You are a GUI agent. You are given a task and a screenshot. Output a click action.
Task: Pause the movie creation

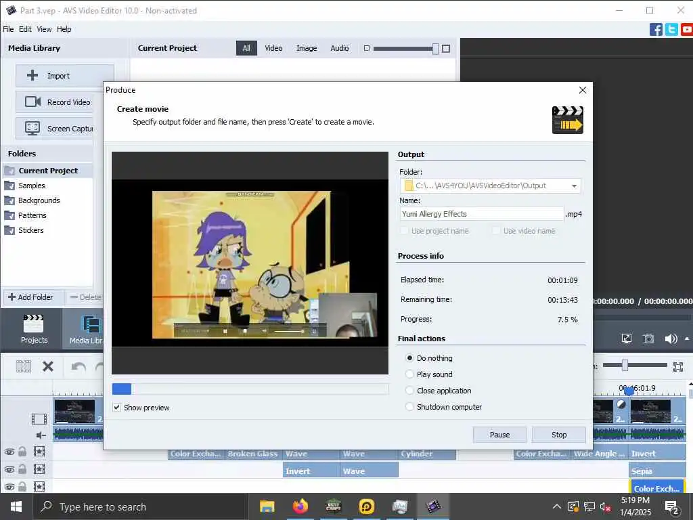500,435
